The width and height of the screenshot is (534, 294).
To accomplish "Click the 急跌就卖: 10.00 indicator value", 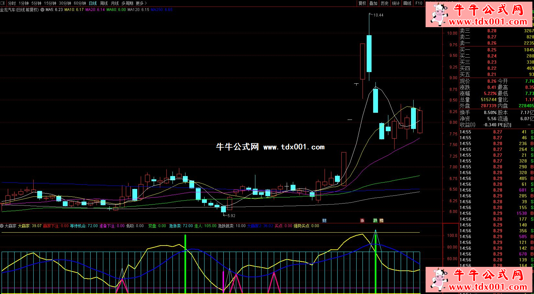I will coord(232,226).
